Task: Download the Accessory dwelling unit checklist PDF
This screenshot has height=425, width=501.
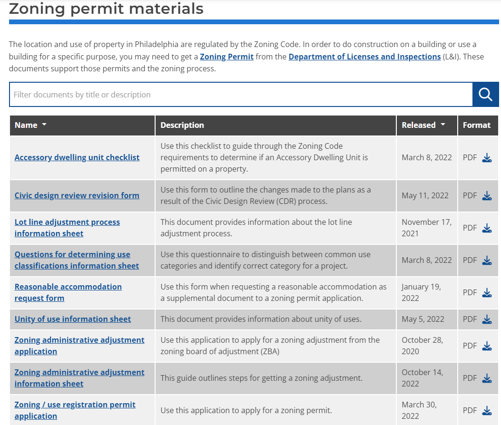Action: pos(487,157)
